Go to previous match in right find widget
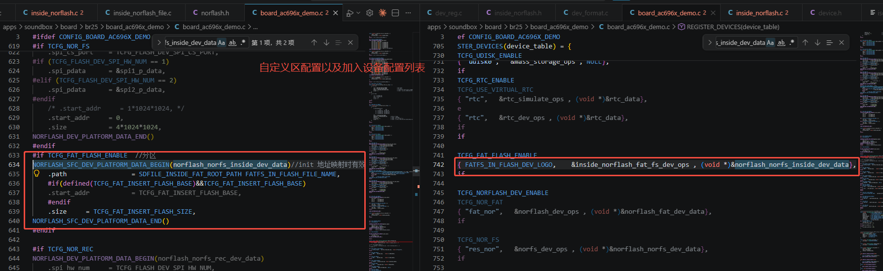 pos(805,43)
